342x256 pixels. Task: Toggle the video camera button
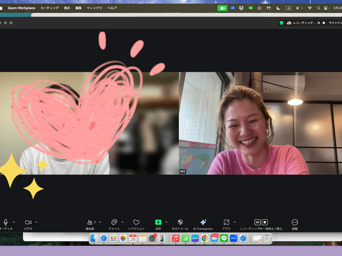coord(28,222)
